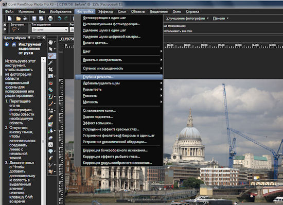
Task: Open the Справка menu
Action: click(x=192, y=11)
